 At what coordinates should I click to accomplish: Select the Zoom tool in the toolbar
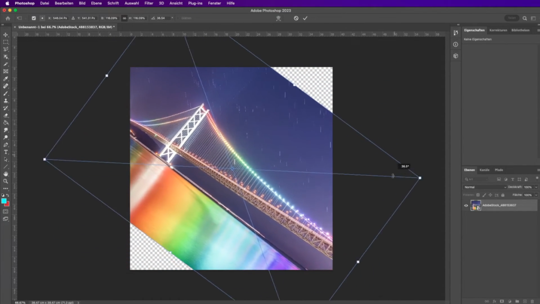click(x=6, y=180)
